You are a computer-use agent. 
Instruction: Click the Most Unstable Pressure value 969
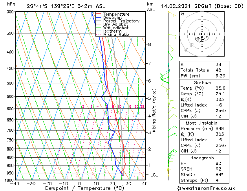pyautogui.click(x=220, y=129)
